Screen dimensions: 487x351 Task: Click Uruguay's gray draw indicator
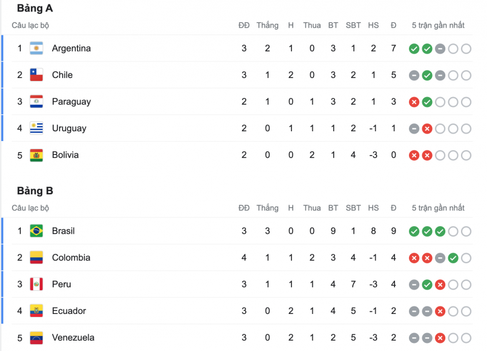click(414, 129)
